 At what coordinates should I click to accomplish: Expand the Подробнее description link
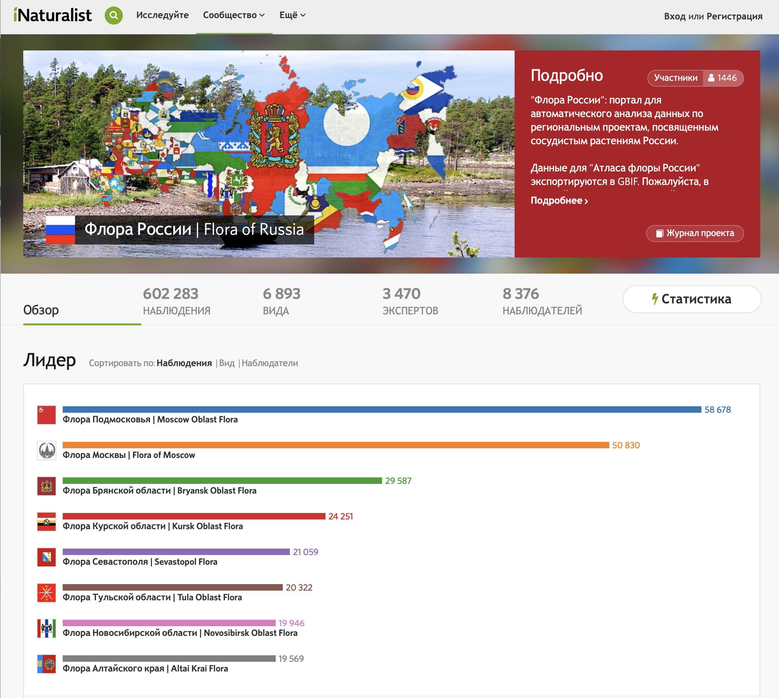pyautogui.click(x=559, y=201)
